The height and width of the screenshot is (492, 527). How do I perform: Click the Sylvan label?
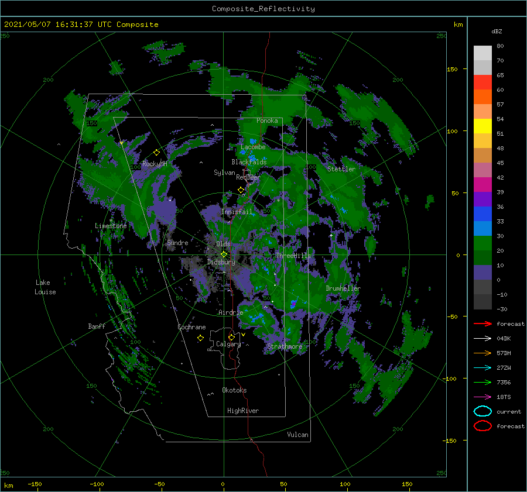click(x=224, y=173)
